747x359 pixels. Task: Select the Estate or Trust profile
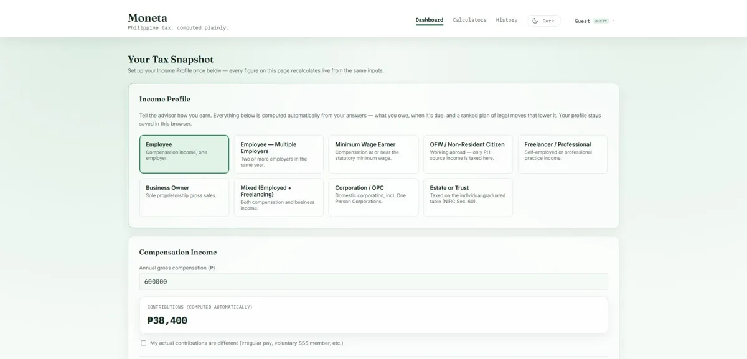coord(468,197)
